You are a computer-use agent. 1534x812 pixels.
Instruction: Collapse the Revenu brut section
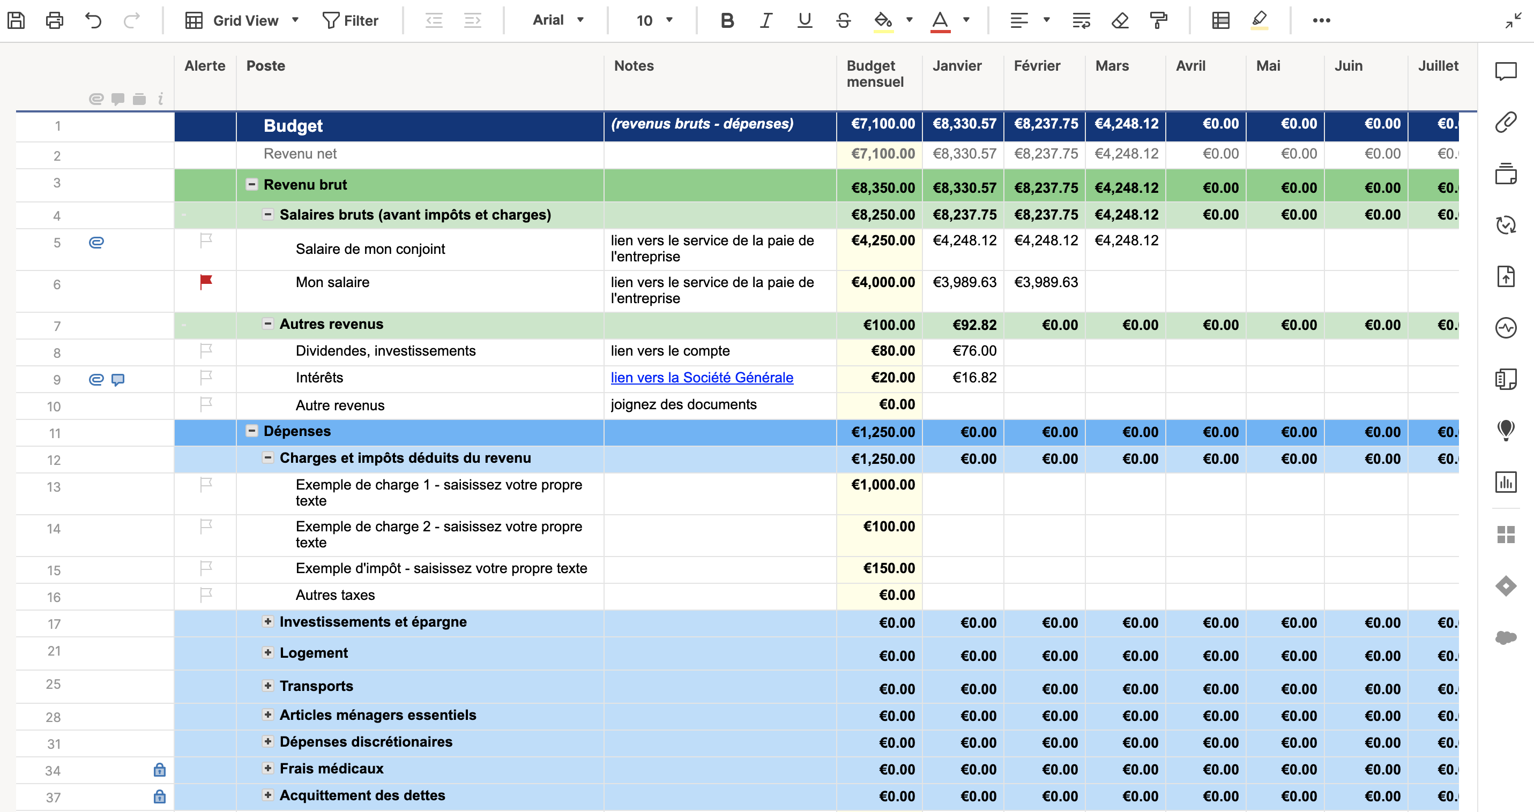(252, 184)
